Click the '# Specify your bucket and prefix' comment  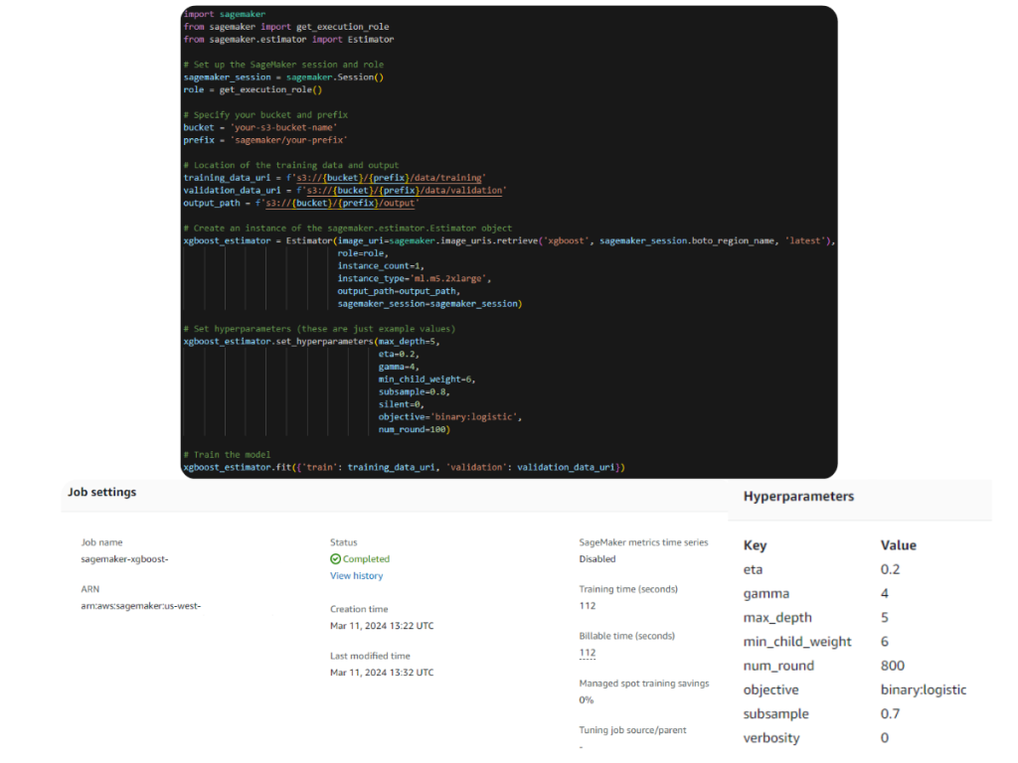[265, 115]
